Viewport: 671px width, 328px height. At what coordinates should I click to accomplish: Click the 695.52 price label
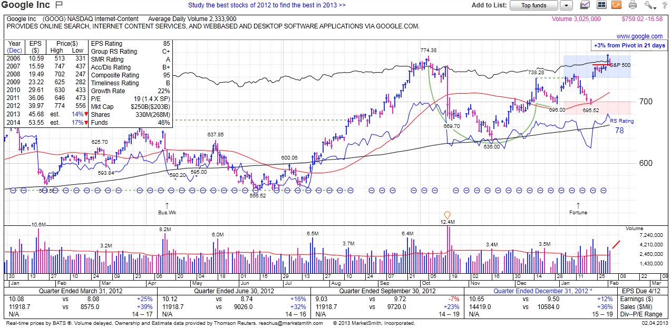tap(591, 111)
